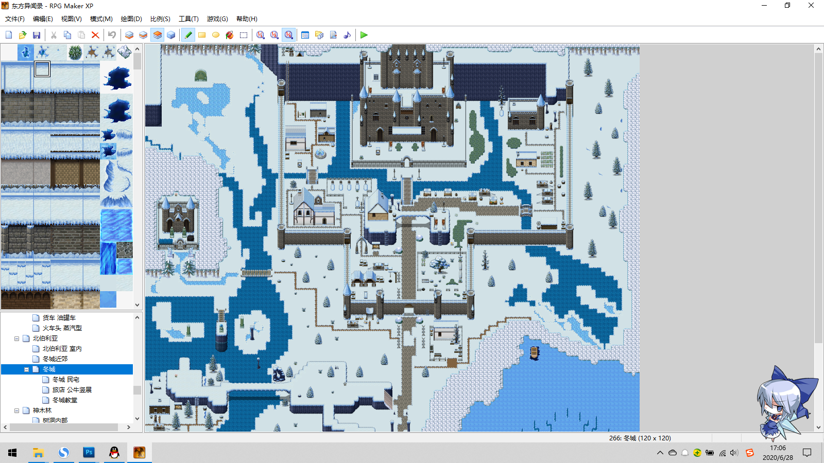
Task: Click the Copy toolbar icon
Action: (67, 35)
